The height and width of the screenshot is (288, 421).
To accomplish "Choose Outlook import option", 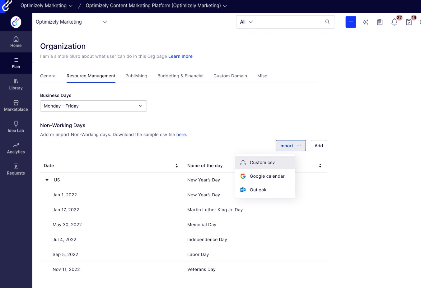I will [265, 190].
